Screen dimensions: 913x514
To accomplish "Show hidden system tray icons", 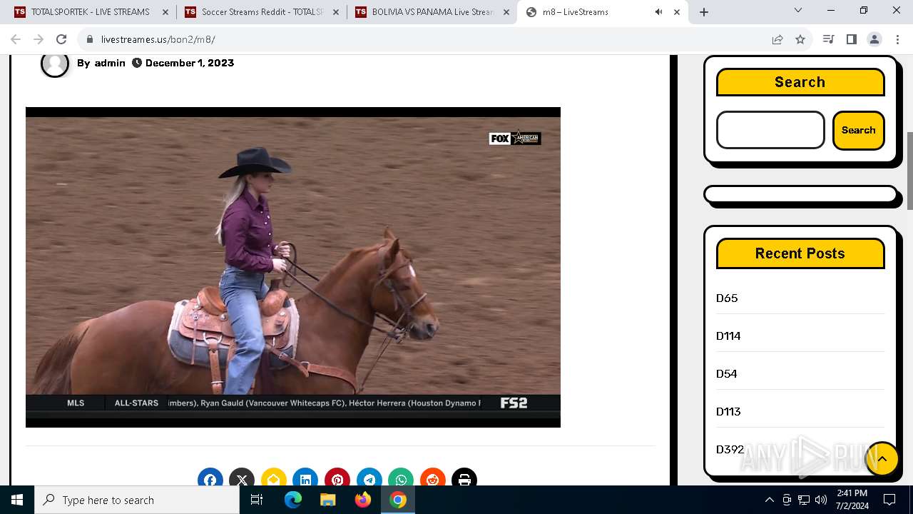I will point(769,500).
